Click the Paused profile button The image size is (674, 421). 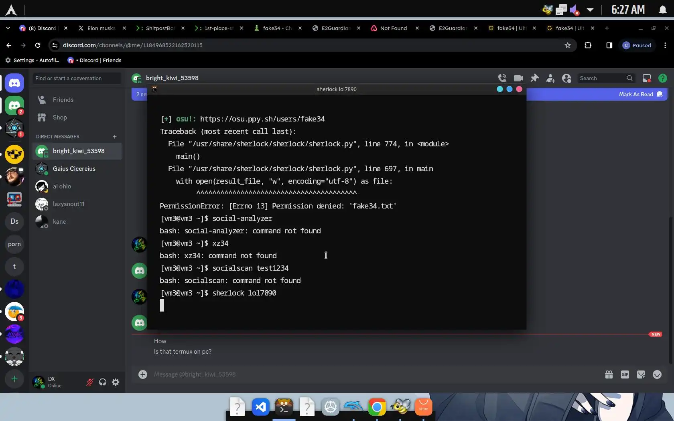pyautogui.click(x=637, y=45)
